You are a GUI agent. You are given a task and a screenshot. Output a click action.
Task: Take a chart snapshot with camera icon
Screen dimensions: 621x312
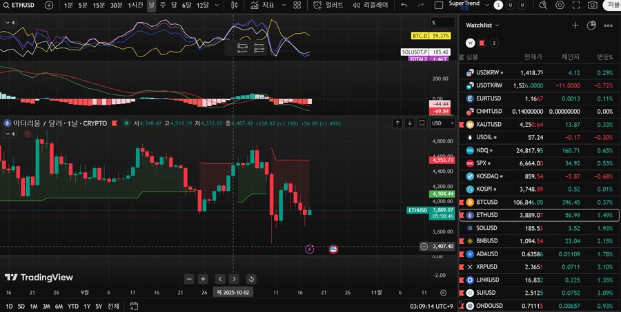coord(593,5)
